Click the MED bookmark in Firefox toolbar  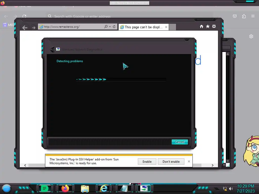coord(9,25)
